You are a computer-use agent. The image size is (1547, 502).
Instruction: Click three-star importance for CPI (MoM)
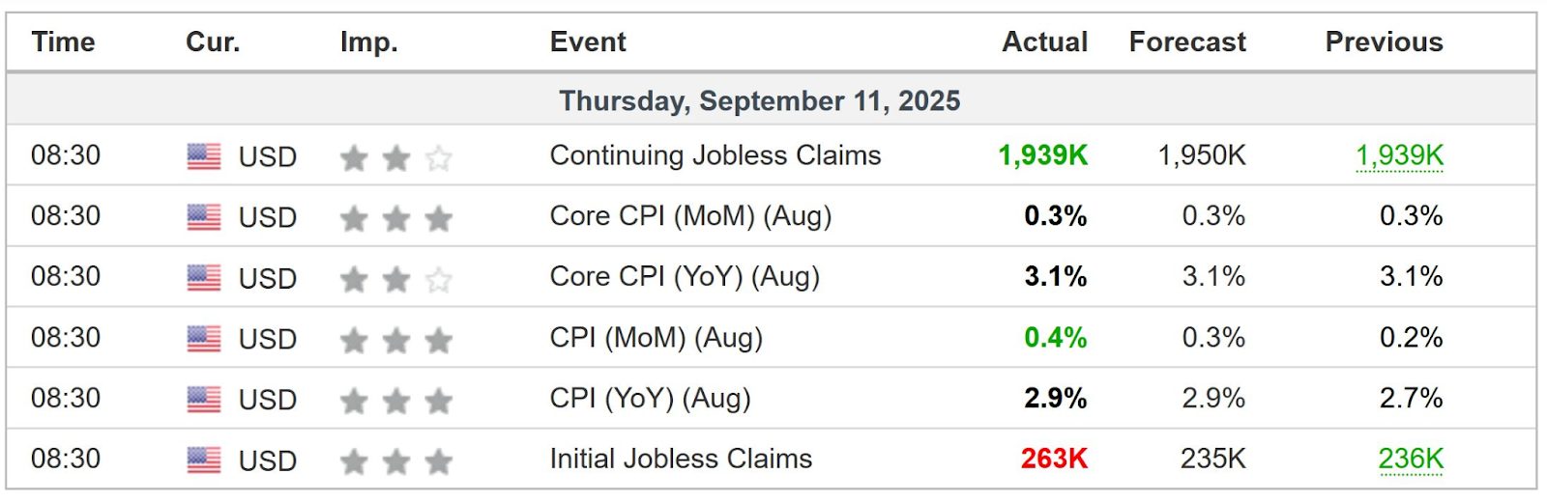click(395, 340)
